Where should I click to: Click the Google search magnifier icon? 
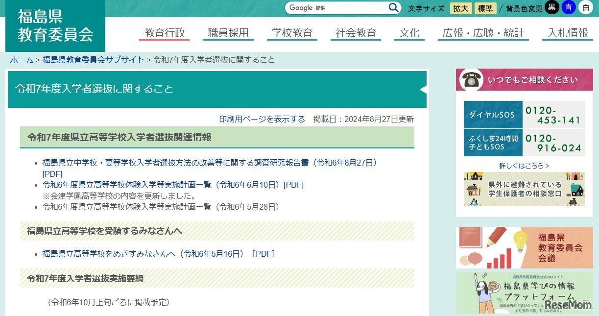pyautogui.click(x=393, y=8)
